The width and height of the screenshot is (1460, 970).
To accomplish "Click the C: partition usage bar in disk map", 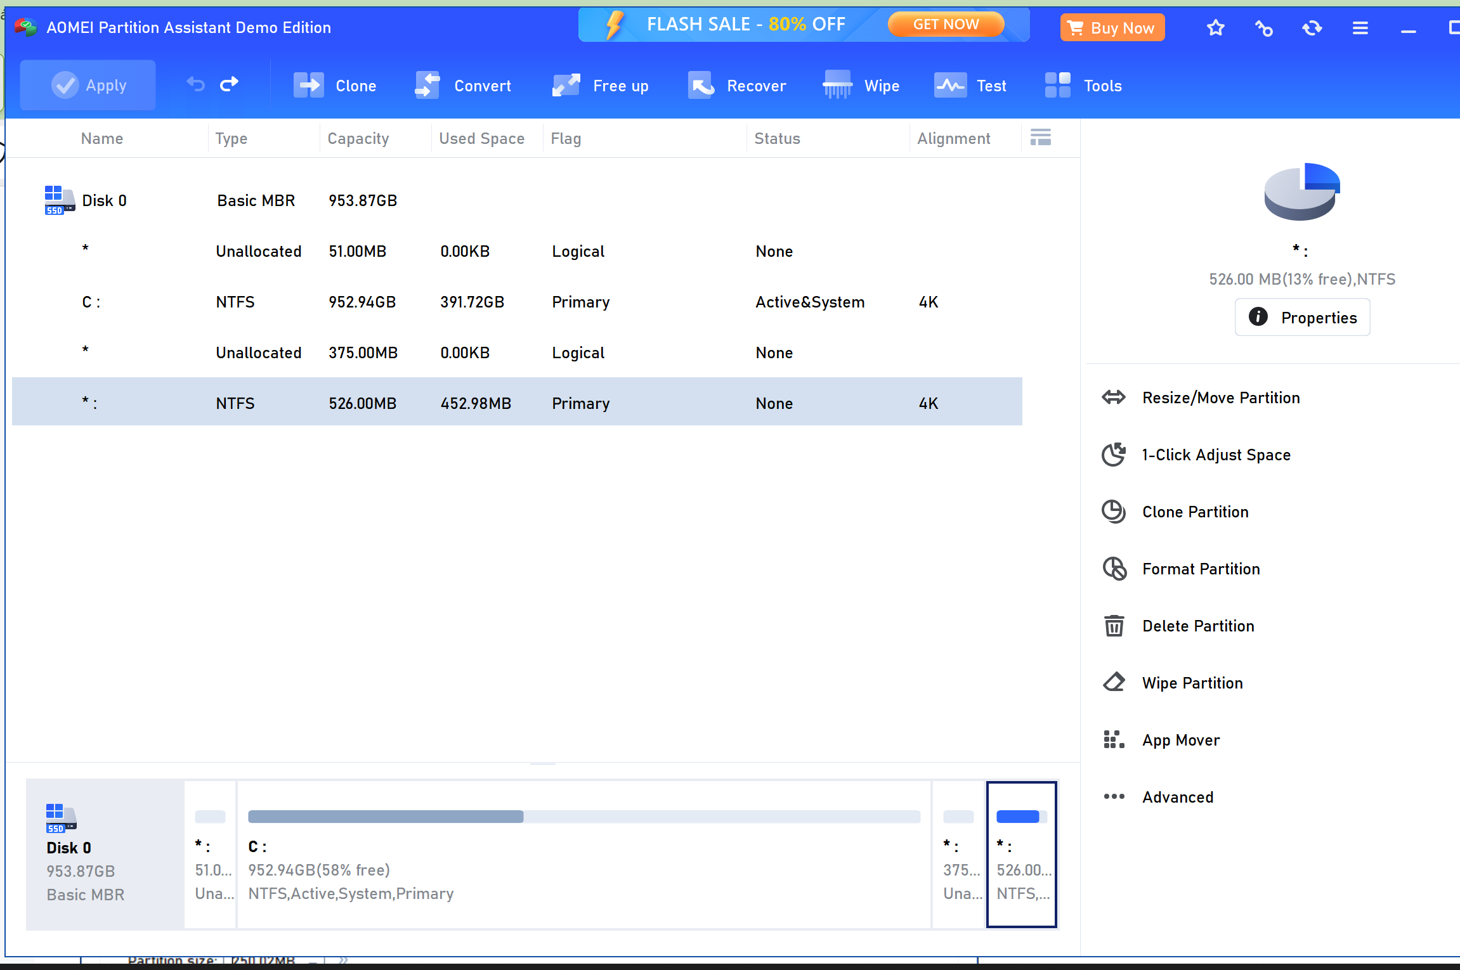I will coord(583,816).
